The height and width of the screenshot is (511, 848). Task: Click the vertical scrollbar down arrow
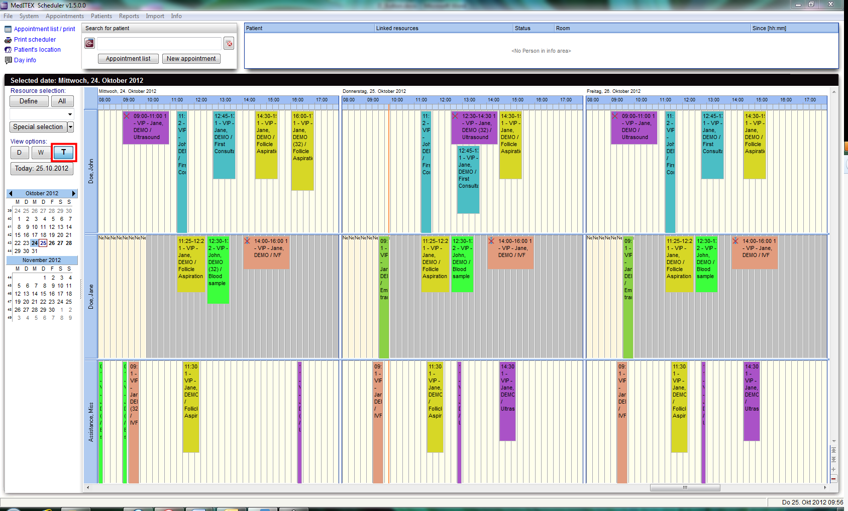tap(834, 441)
